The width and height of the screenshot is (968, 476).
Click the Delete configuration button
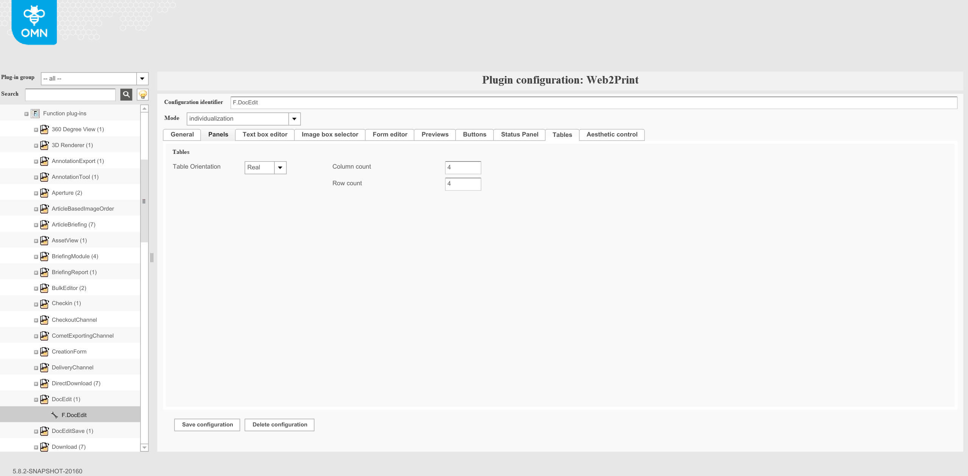tap(279, 424)
